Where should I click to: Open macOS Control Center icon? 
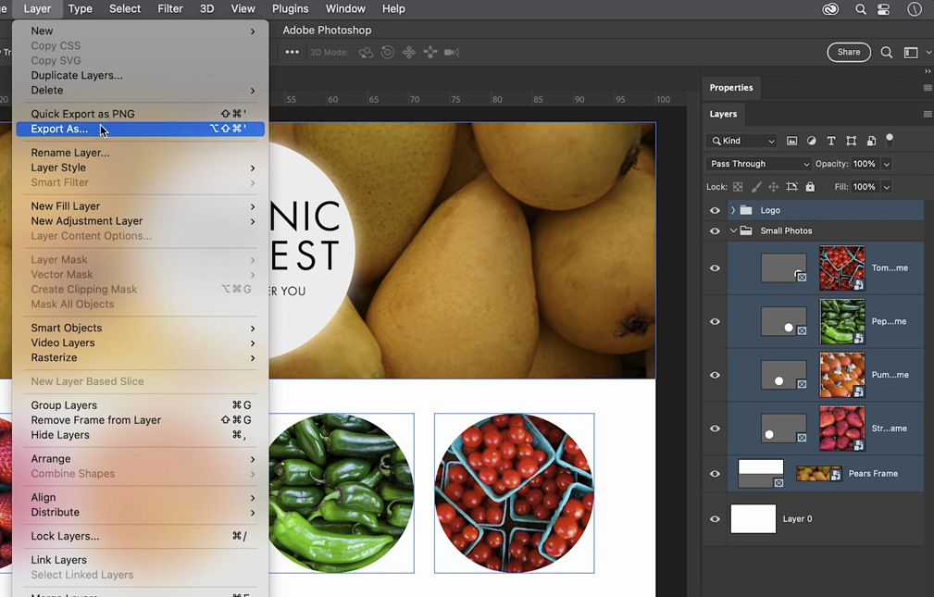point(883,9)
